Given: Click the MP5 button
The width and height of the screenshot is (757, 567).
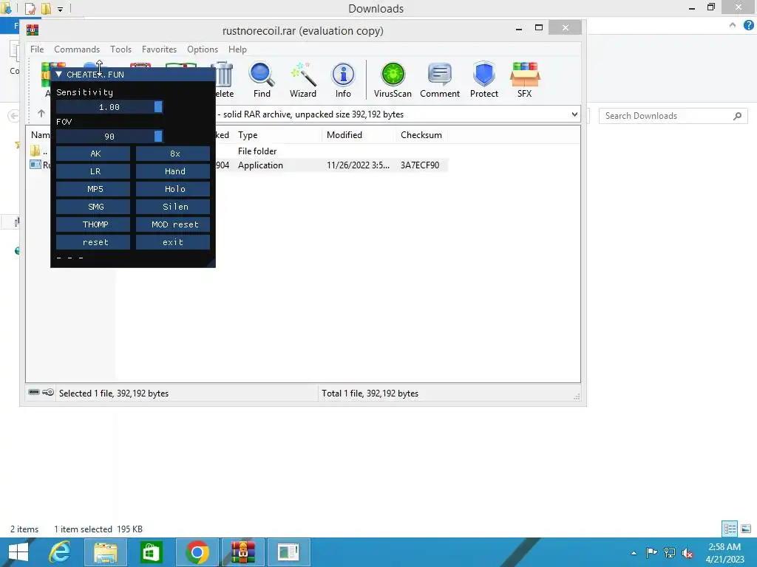Looking at the screenshot, I should click(x=93, y=189).
